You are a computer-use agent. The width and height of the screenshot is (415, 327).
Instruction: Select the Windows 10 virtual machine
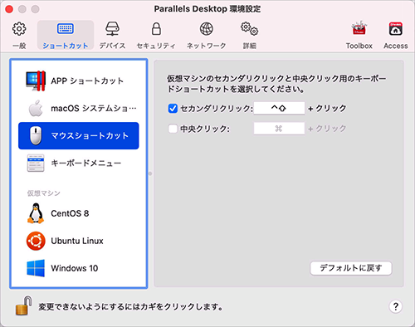click(x=79, y=268)
